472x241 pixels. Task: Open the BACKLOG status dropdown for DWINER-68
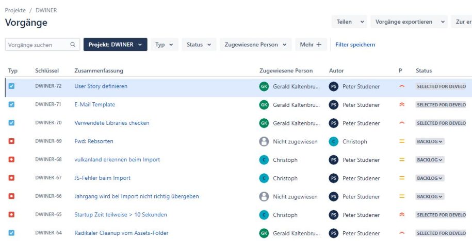[x=430, y=160]
